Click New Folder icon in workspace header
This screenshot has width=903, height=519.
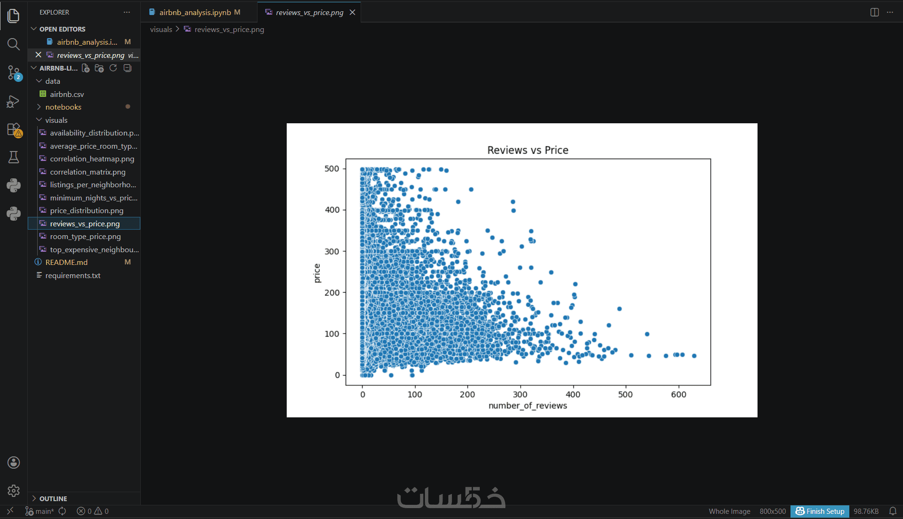coord(99,68)
